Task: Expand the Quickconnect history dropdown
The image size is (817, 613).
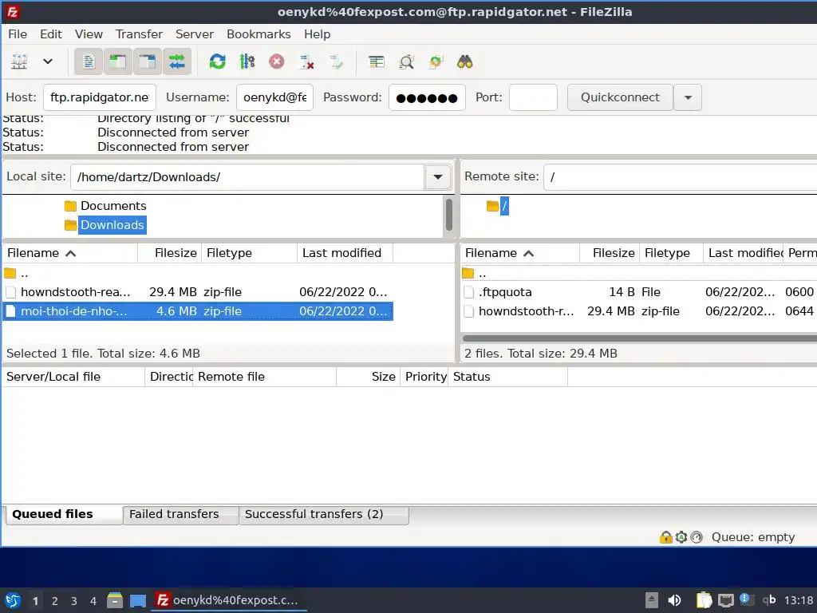Action: click(688, 97)
